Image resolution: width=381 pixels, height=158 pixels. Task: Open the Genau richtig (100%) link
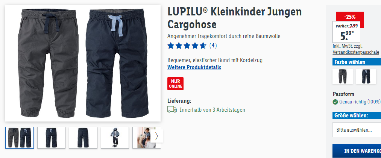click(x=360, y=102)
